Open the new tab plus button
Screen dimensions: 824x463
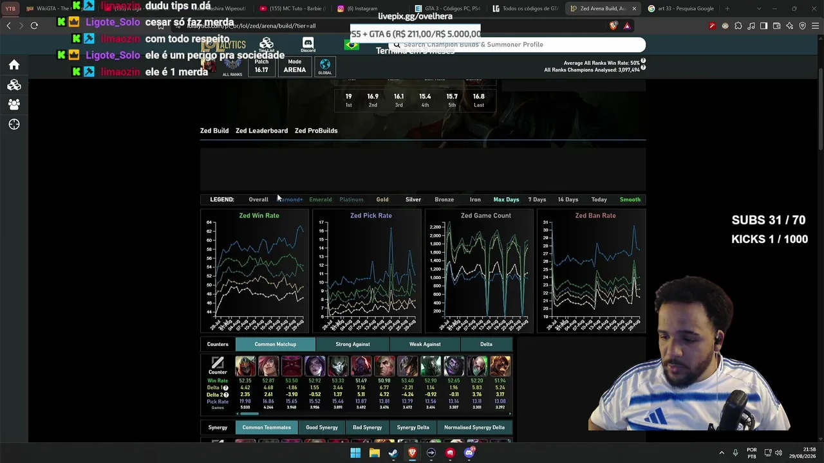click(727, 8)
